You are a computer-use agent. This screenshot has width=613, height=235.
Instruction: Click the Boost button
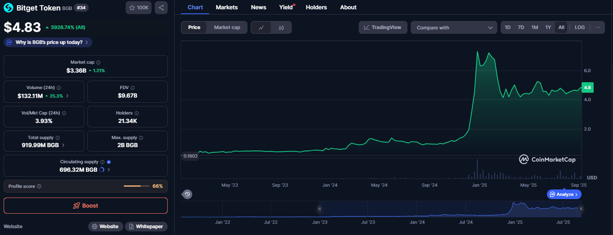click(85, 206)
